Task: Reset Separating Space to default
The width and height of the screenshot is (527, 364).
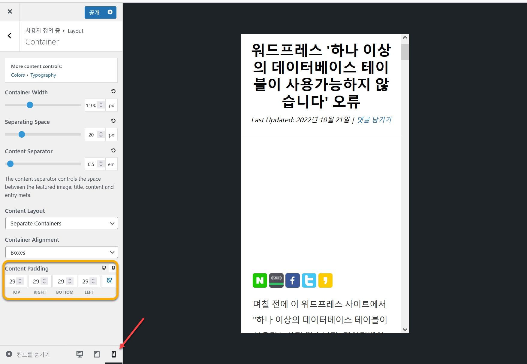Action: pos(113,121)
